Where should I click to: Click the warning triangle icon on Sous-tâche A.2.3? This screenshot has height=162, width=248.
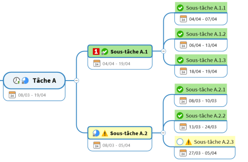pos(188,142)
